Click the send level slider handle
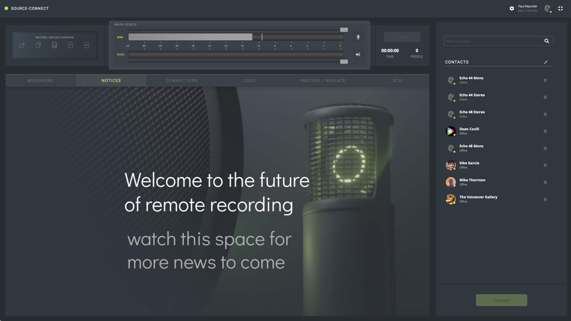571x321 pixels. point(344,30)
